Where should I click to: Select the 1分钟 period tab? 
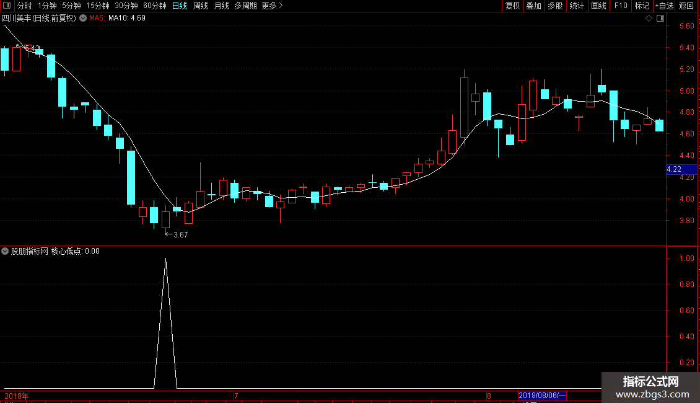tap(47, 6)
